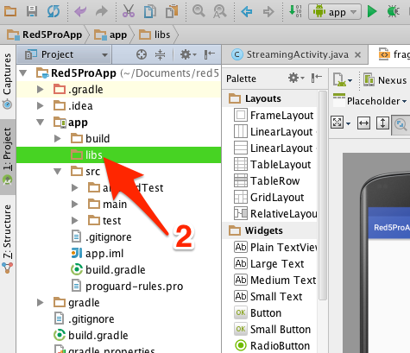Click app in breadcrumb bar
Image resolution: width=410 pixels, height=353 pixels.
tap(110, 35)
